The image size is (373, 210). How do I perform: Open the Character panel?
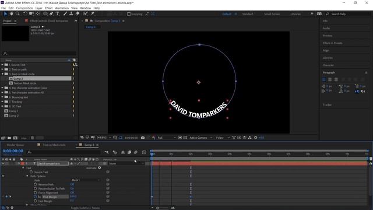328,65
